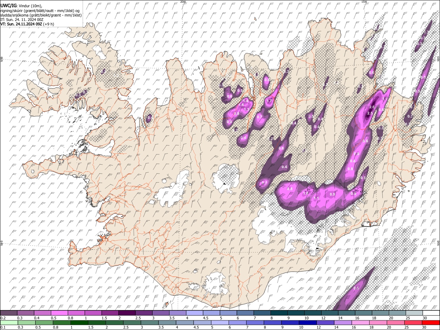Click the dark teal swatch labeled 8 in top legend row
440x330 pixels.
click(279, 313)
